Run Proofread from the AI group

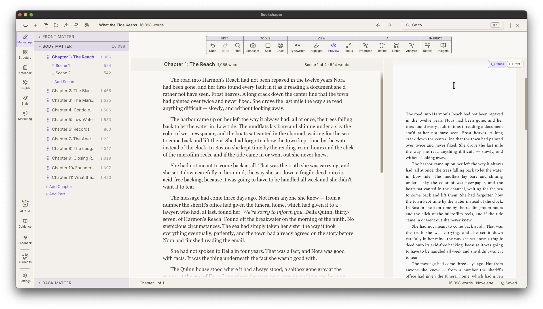tap(365, 47)
